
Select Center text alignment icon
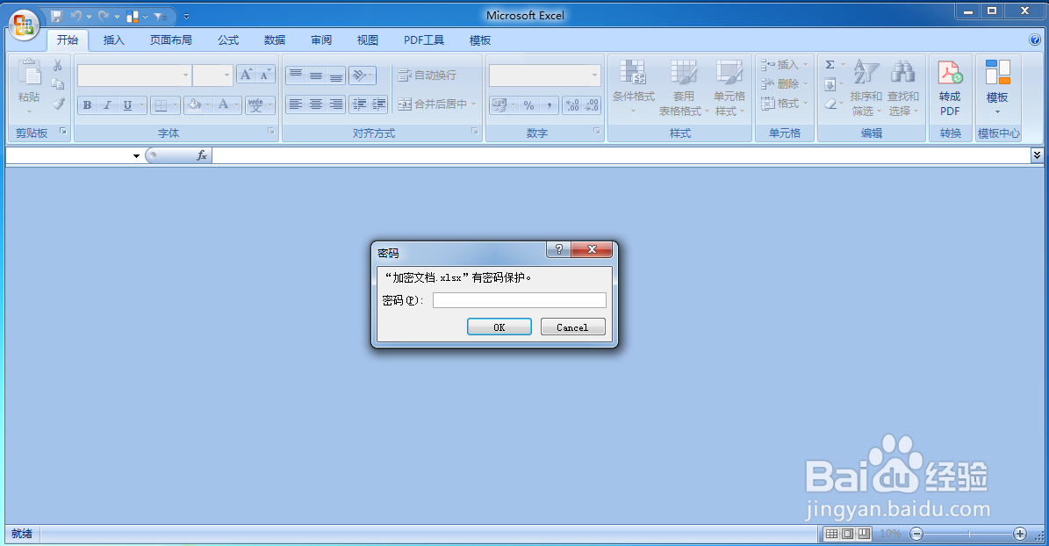pyautogui.click(x=316, y=104)
